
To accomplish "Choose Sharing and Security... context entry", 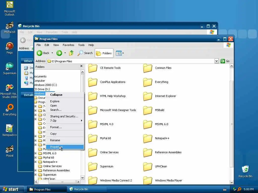I will [65, 116].
